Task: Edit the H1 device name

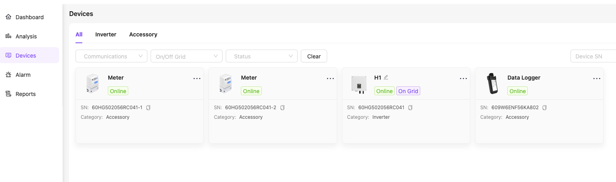Action: click(386, 78)
